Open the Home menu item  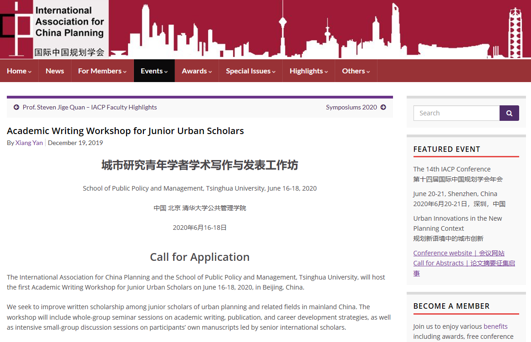click(19, 71)
